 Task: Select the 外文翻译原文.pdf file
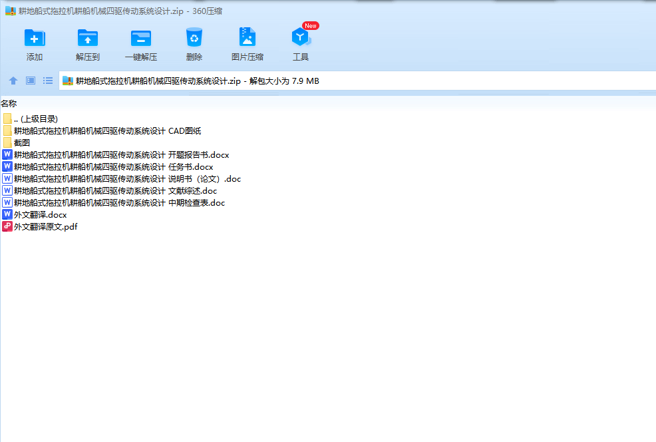(x=40, y=226)
